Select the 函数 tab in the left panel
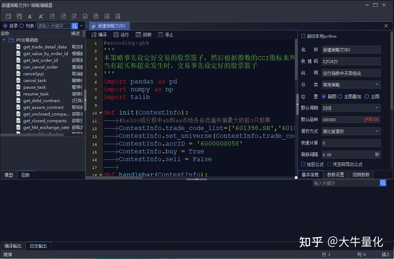394x259 pixels. (x=25, y=175)
